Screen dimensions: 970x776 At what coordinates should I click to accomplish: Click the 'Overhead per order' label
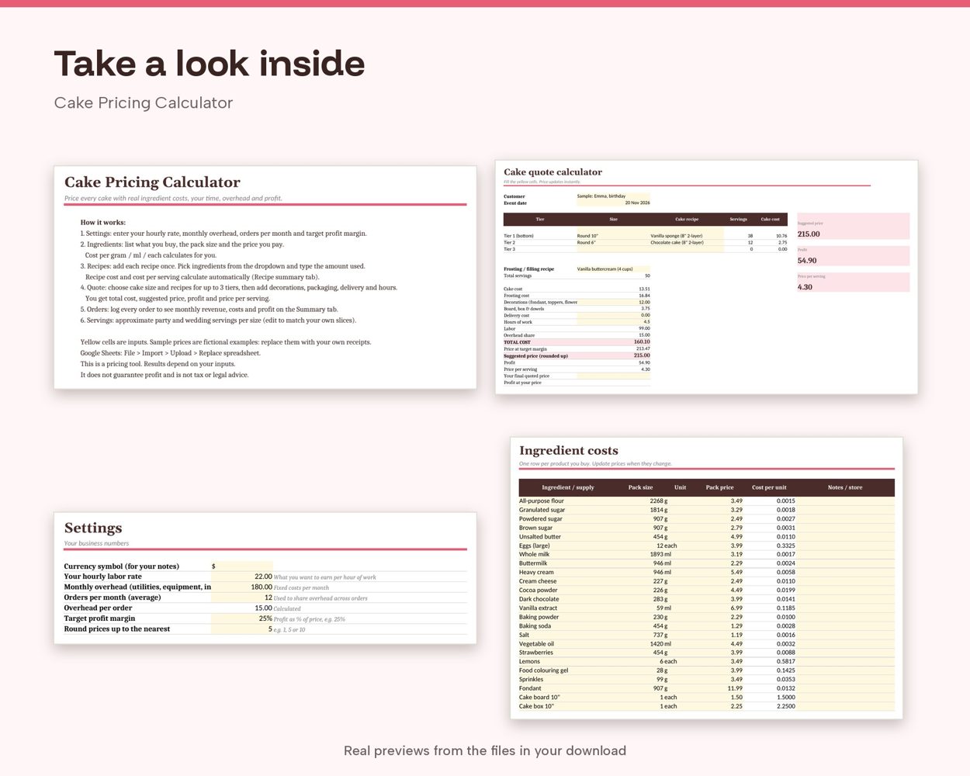(98, 608)
